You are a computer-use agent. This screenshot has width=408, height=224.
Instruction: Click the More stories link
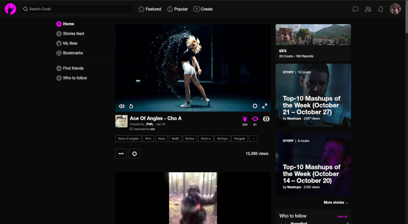336,202
